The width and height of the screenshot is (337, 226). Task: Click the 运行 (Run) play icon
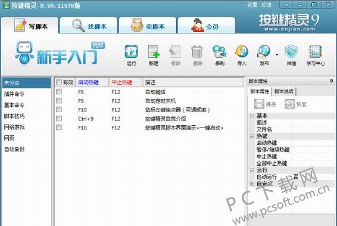point(131,51)
